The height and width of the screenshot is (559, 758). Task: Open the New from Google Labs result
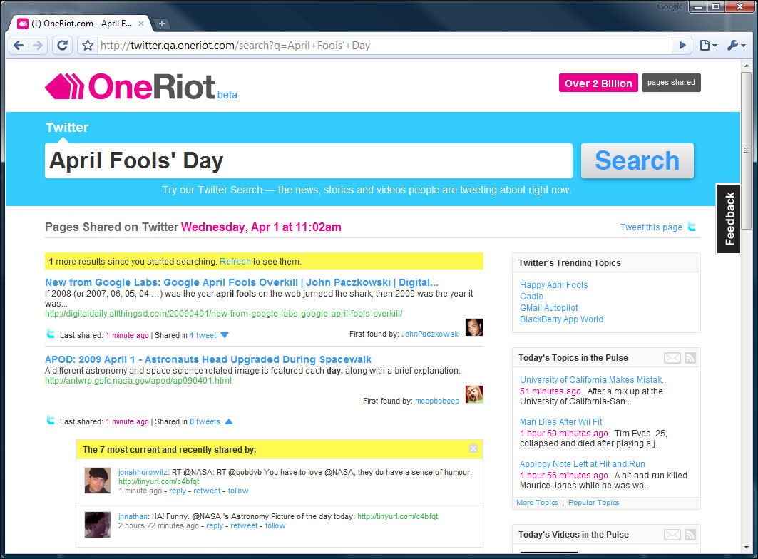tap(242, 282)
